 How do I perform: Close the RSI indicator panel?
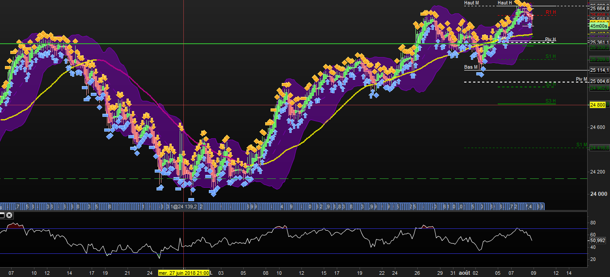click(x=9, y=215)
